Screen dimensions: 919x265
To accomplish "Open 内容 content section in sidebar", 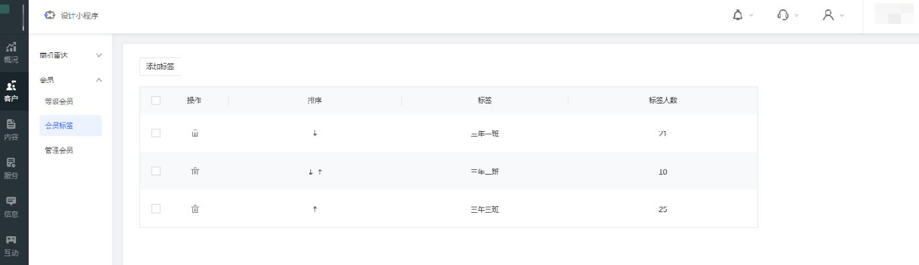I will tap(11, 130).
